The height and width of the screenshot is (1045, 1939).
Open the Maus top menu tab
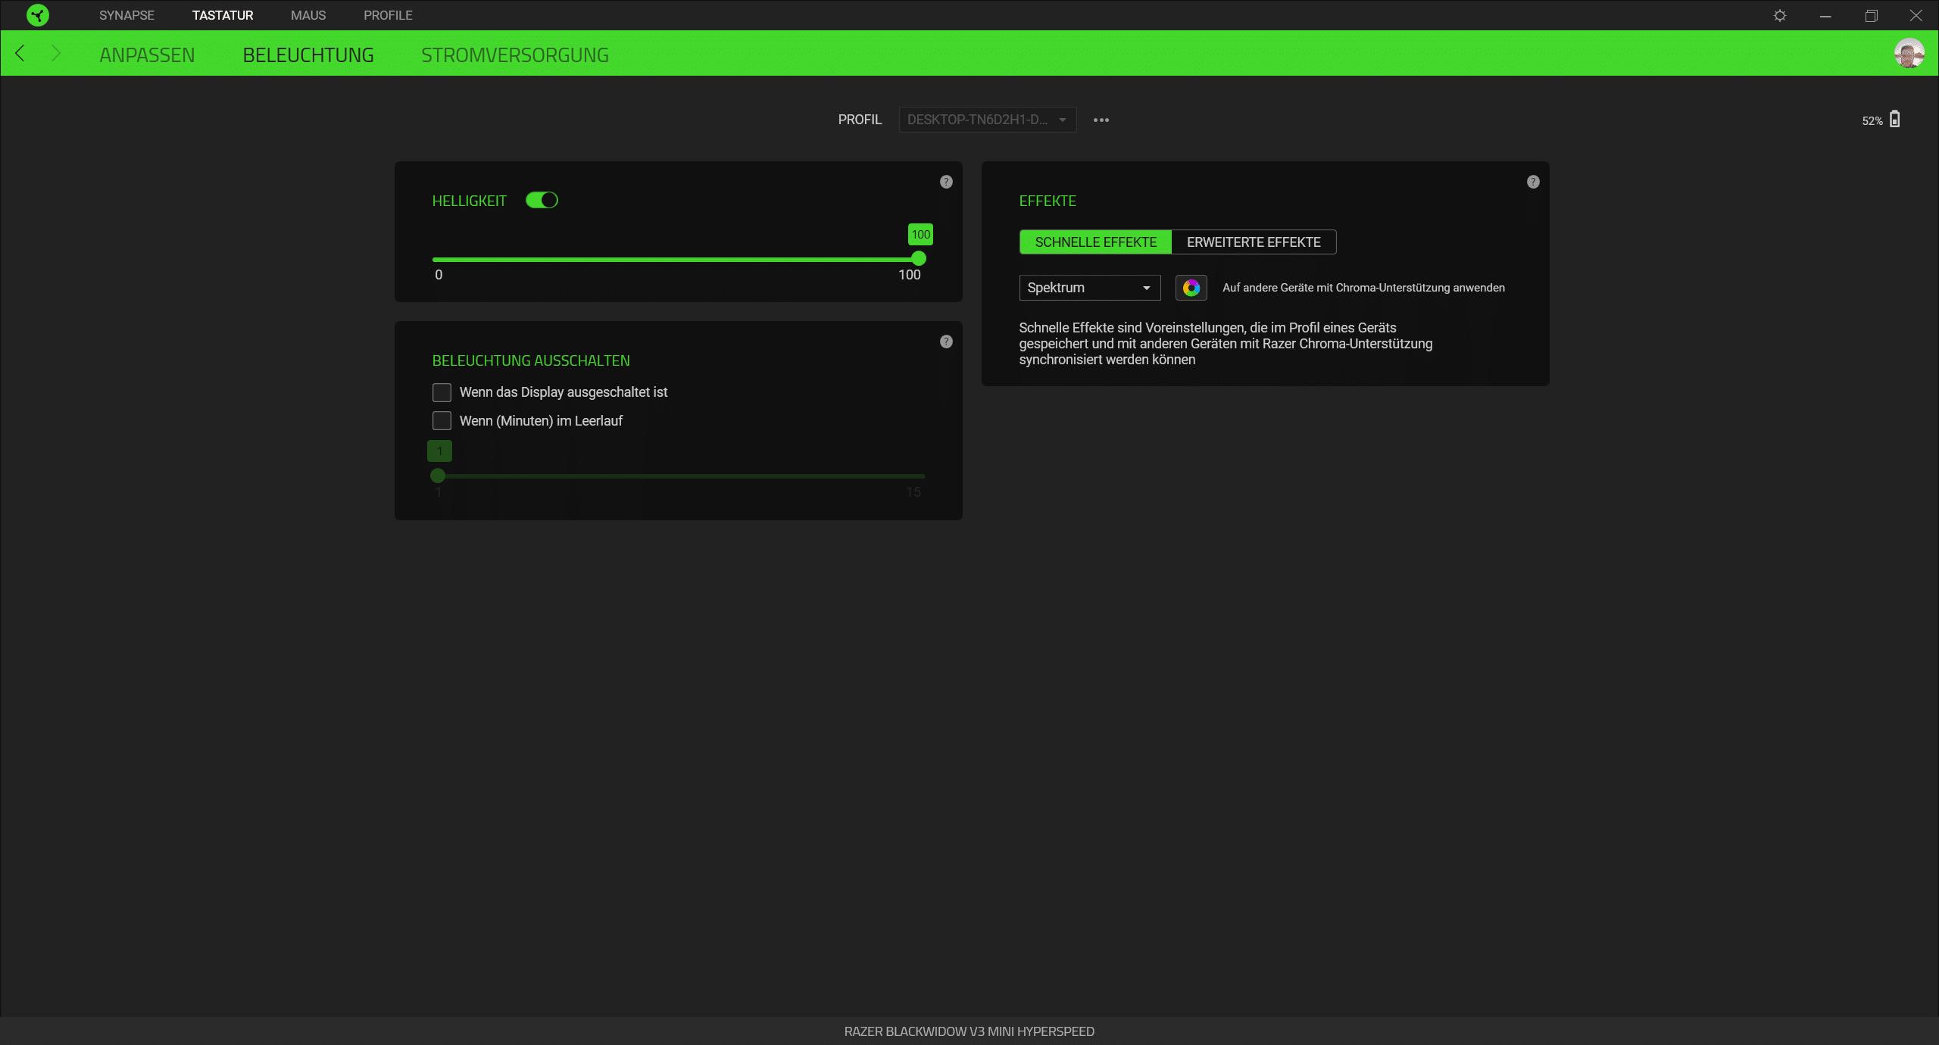tap(308, 15)
